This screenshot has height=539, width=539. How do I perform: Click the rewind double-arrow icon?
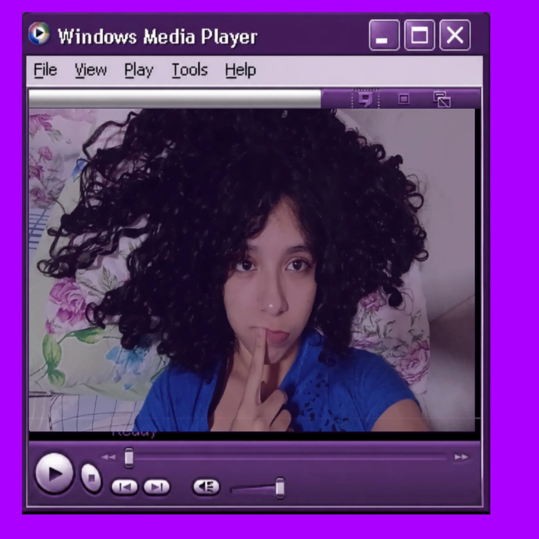coord(108,457)
